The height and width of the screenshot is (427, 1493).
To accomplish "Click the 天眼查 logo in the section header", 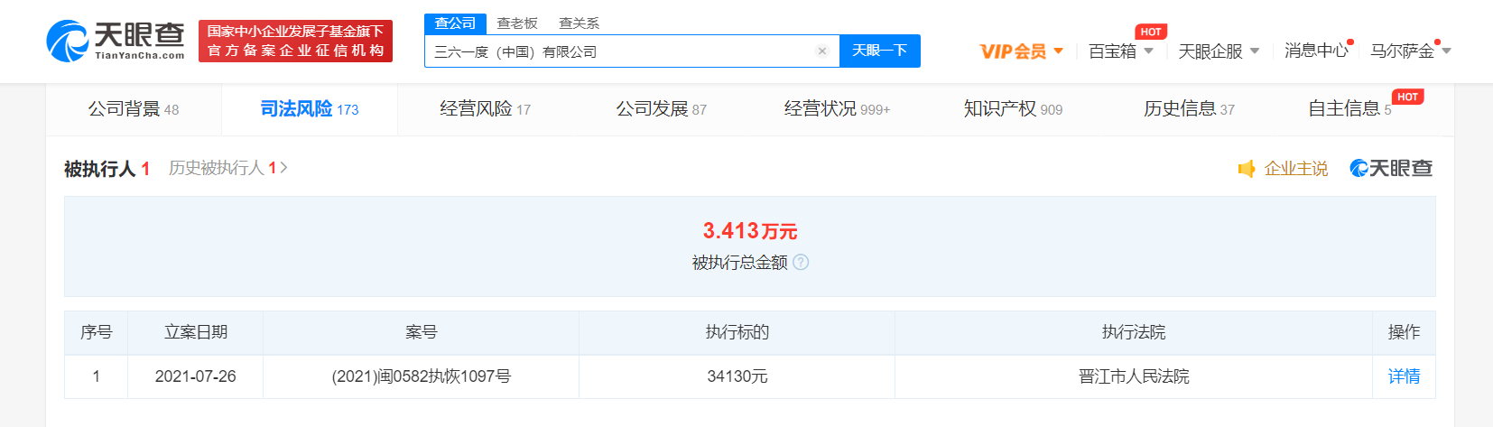I will [x=1391, y=168].
